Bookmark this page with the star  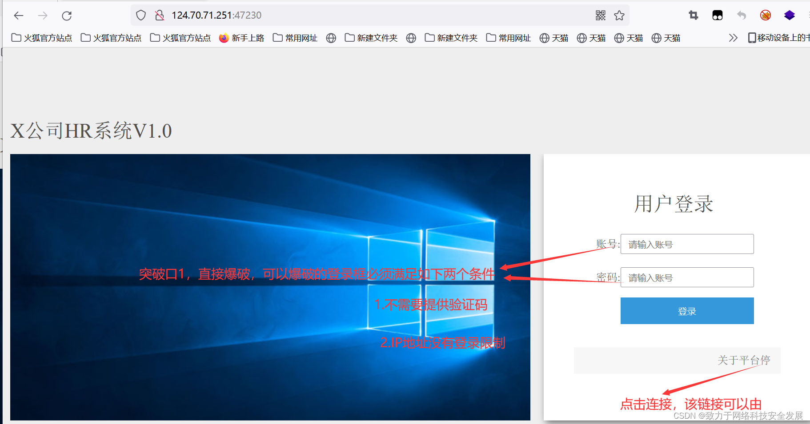(619, 16)
